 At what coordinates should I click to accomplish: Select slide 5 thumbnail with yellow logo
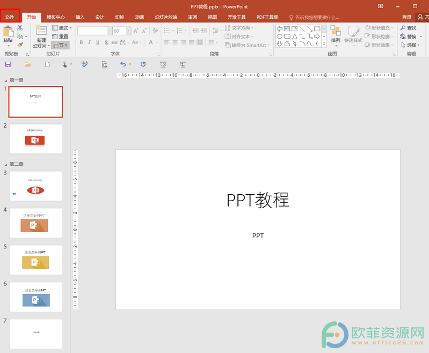click(35, 260)
